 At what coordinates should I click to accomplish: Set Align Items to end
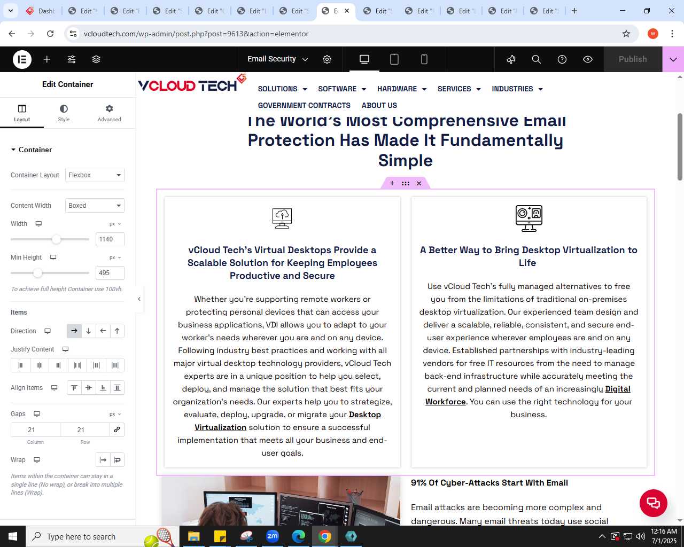click(103, 388)
